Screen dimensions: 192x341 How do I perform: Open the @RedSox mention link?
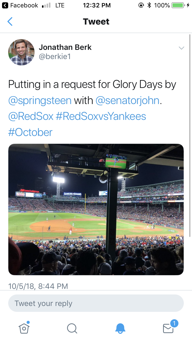pos(31,117)
